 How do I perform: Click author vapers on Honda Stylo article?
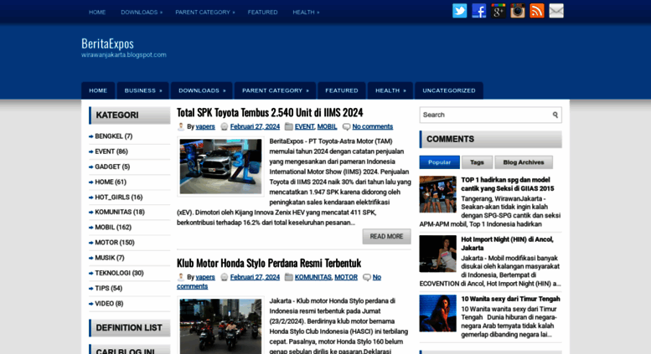click(x=205, y=277)
